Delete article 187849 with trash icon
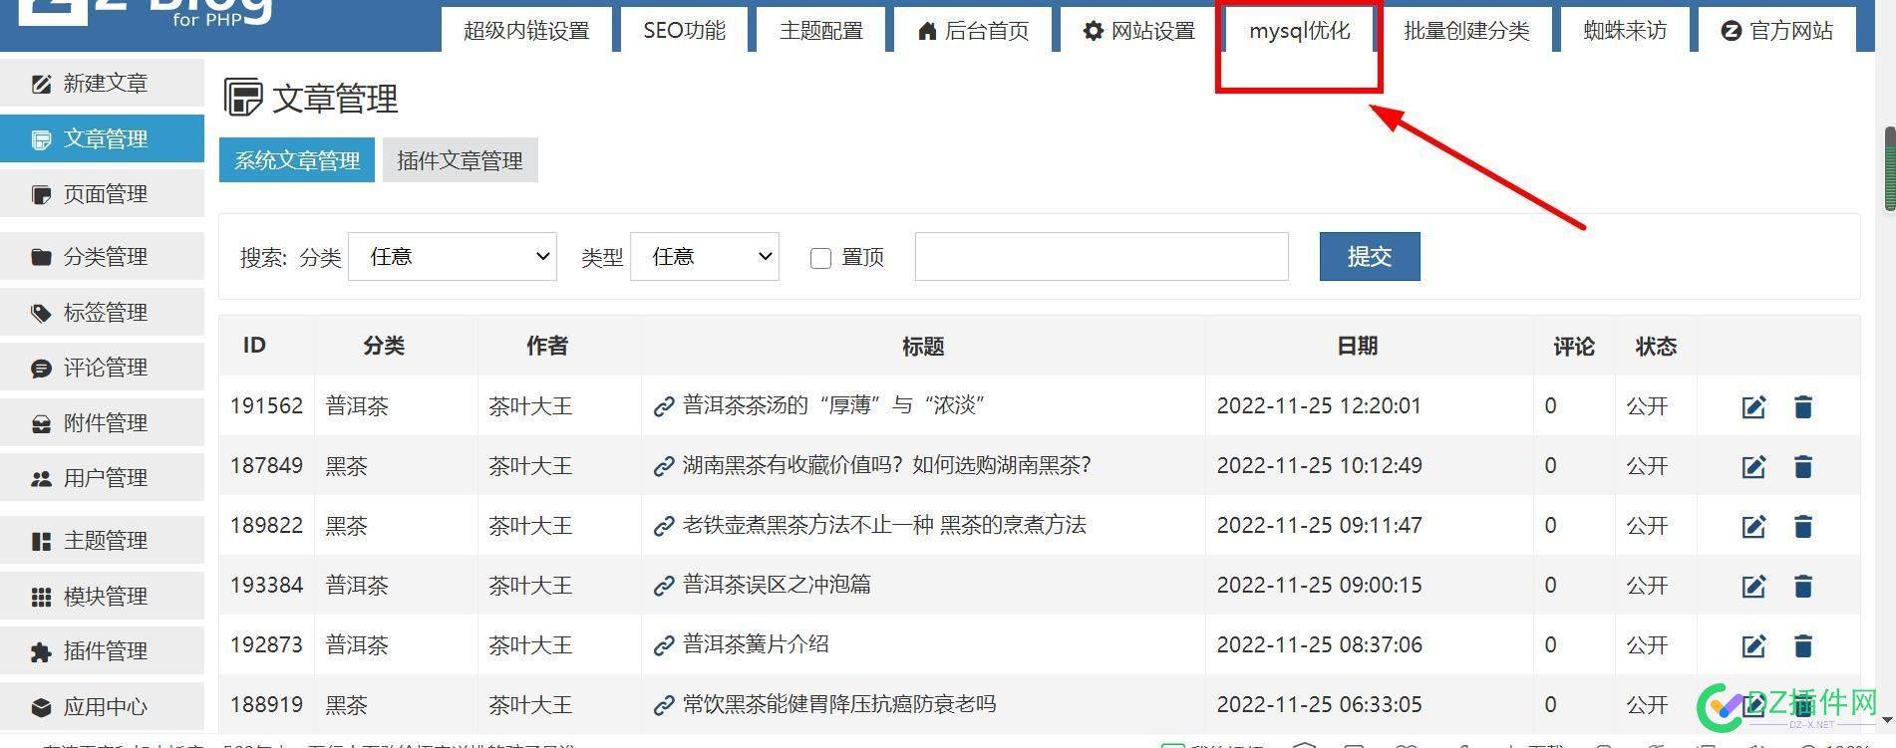The height and width of the screenshot is (748, 1896). 1802,466
